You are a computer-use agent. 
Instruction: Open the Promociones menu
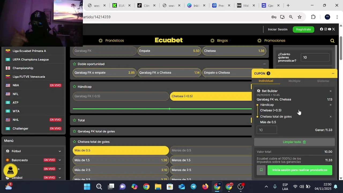pos(271,41)
